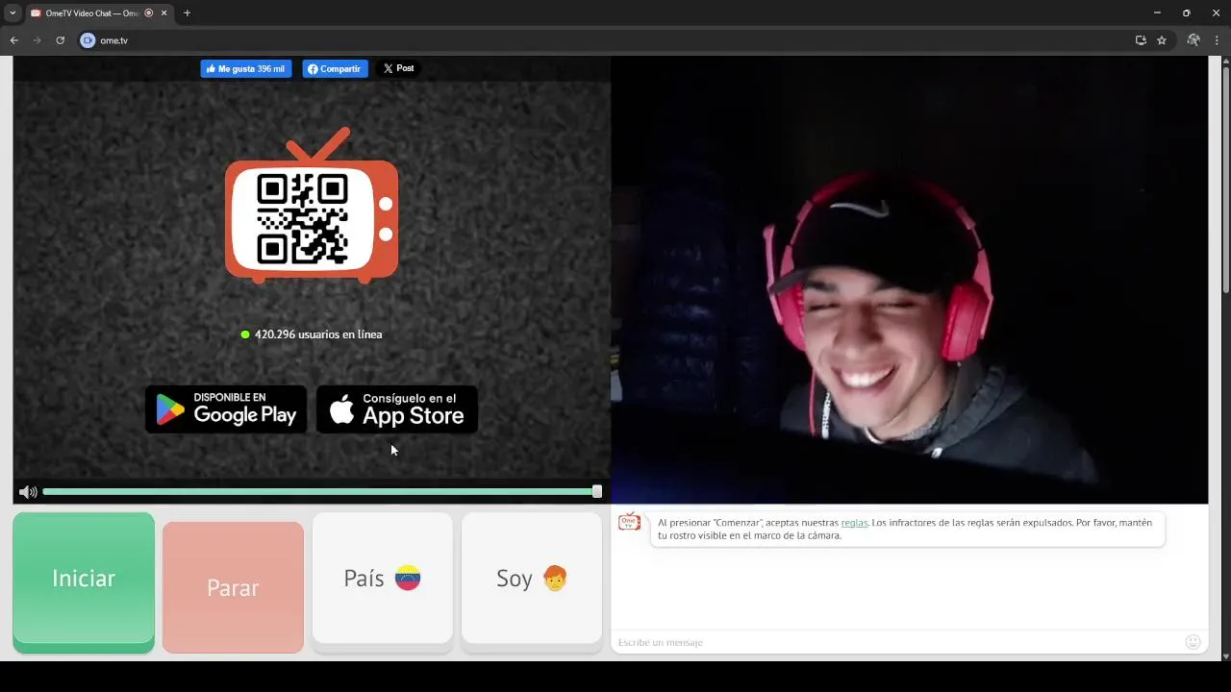Open the site information icon in address bar
The width and height of the screenshot is (1231, 692).
[x=88, y=40]
